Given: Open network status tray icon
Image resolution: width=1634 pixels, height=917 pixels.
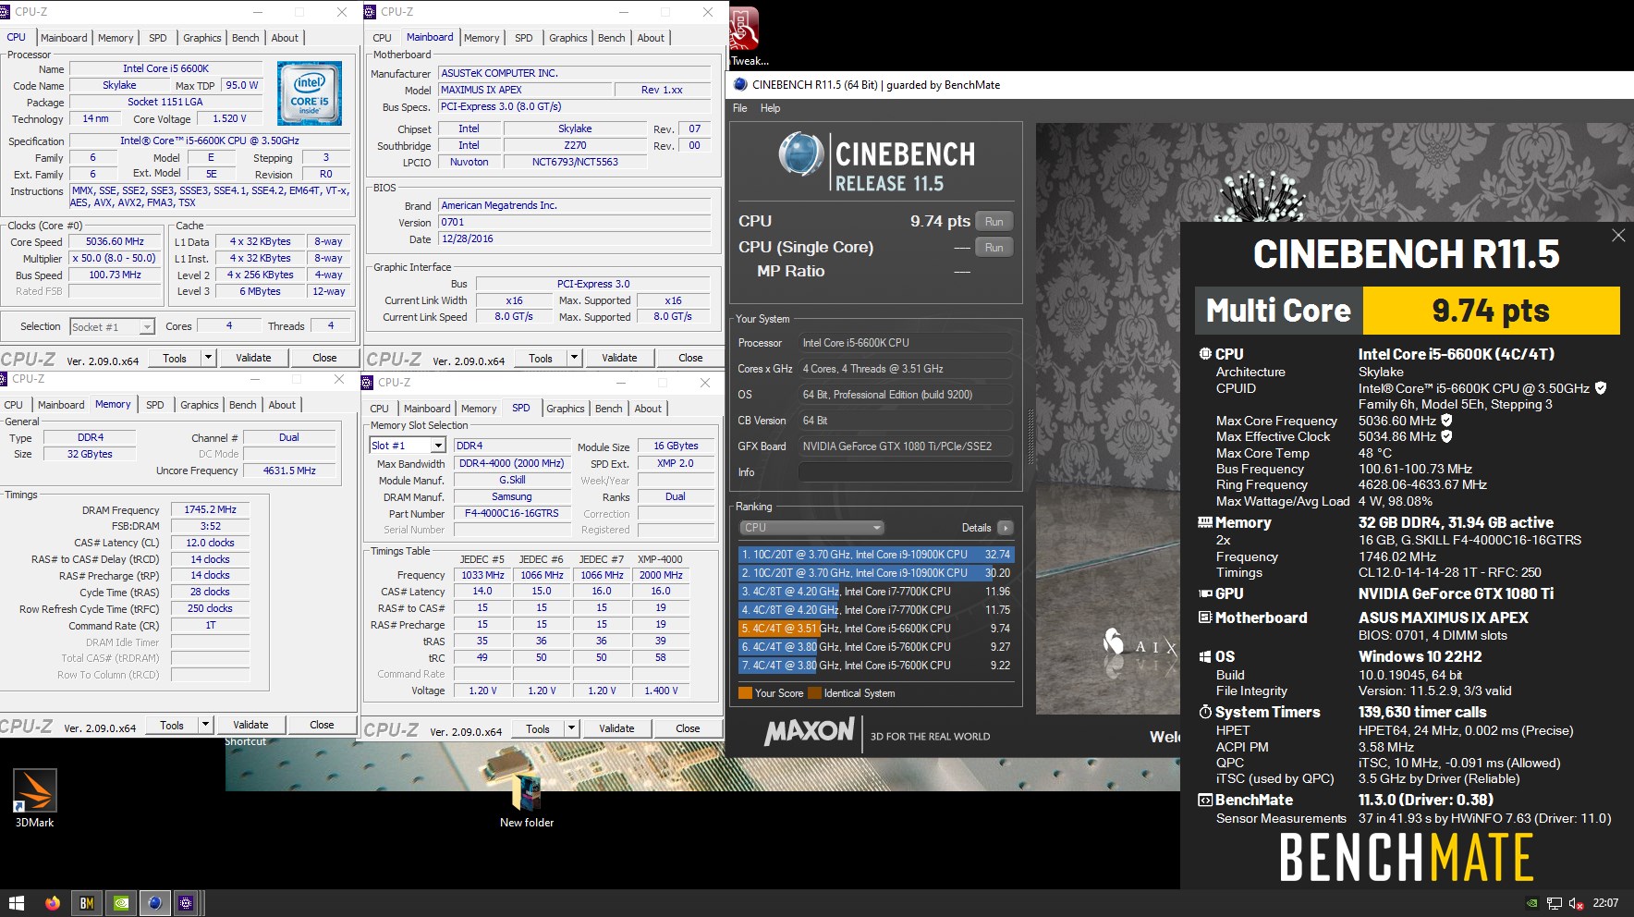Looking at the screenshot, I should tap(1555, 903).
